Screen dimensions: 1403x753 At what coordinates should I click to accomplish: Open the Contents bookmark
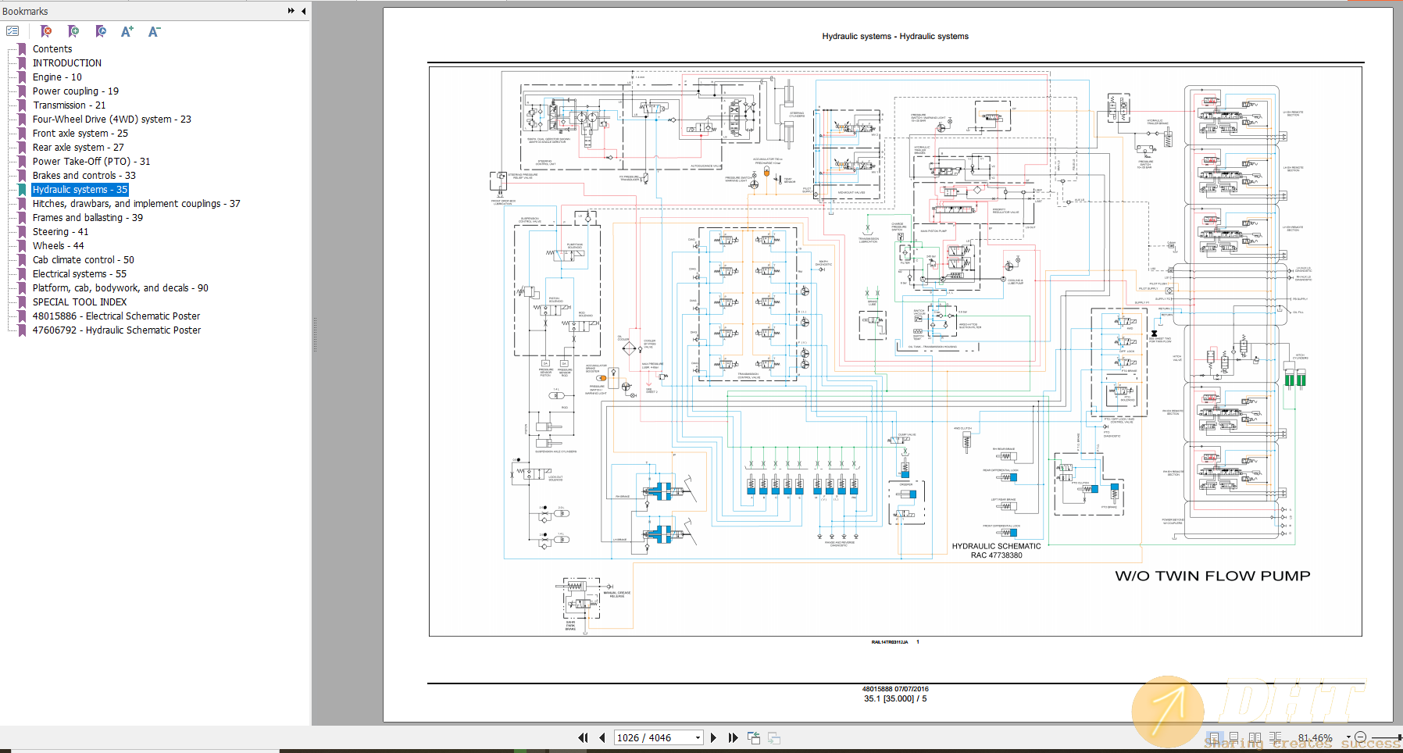click(52, 48)
